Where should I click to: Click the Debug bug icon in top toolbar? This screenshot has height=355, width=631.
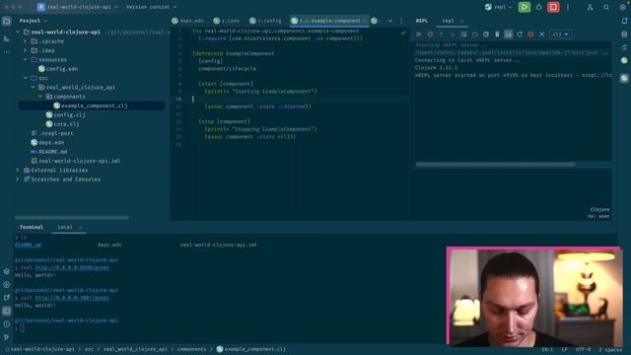539,7
